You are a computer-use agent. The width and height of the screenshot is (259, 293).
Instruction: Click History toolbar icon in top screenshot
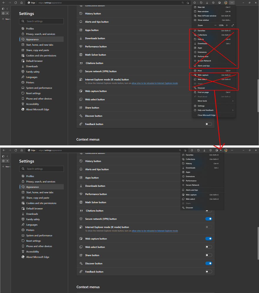[201, 3]
